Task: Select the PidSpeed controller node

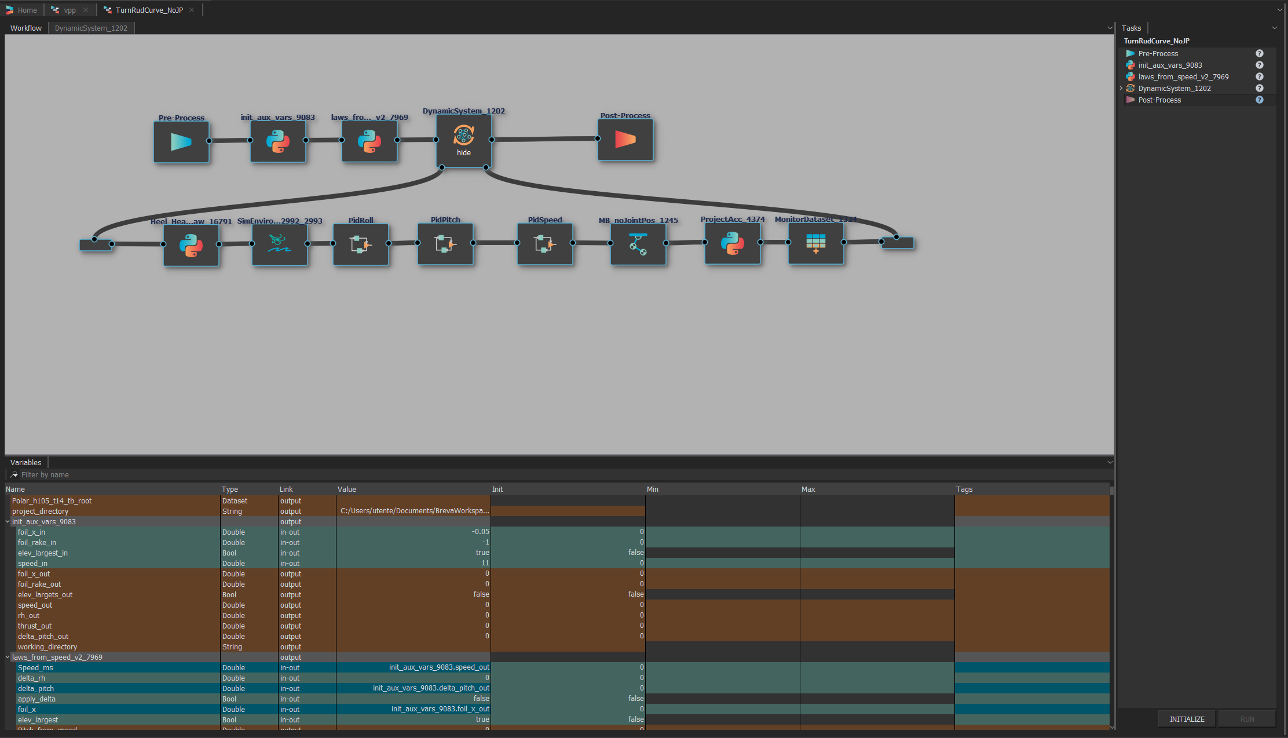Action: 545,244
